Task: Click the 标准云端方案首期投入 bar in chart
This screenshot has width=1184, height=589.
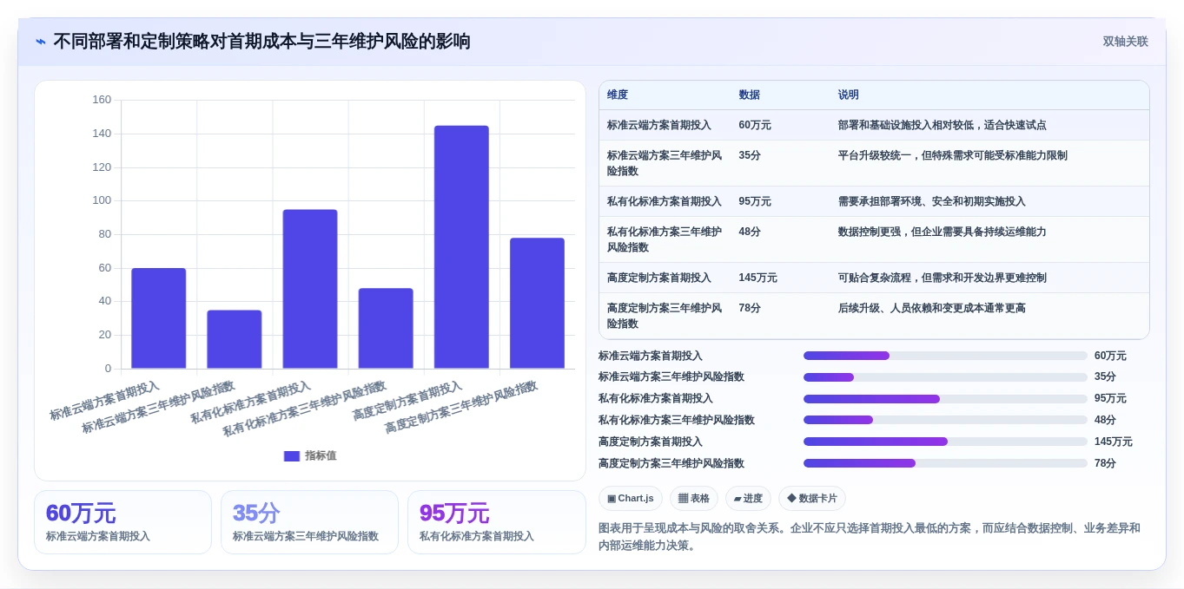Action: [159, 318]
